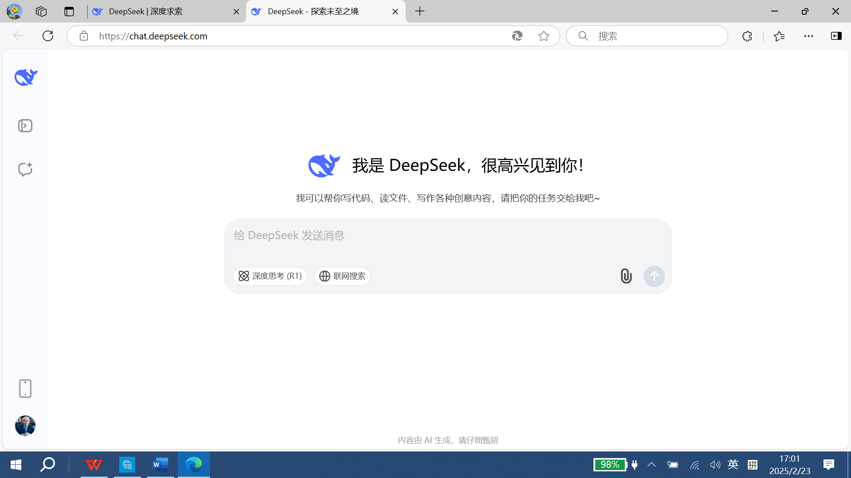Reload the page with refresh icon

tap(48, 36)
